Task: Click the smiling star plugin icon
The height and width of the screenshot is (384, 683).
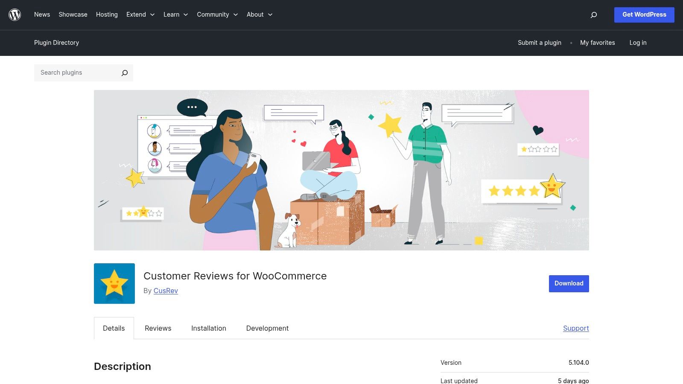Action: tap(114, 283)
